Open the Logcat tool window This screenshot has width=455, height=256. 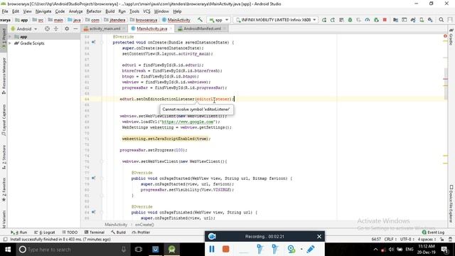[44, 233]
